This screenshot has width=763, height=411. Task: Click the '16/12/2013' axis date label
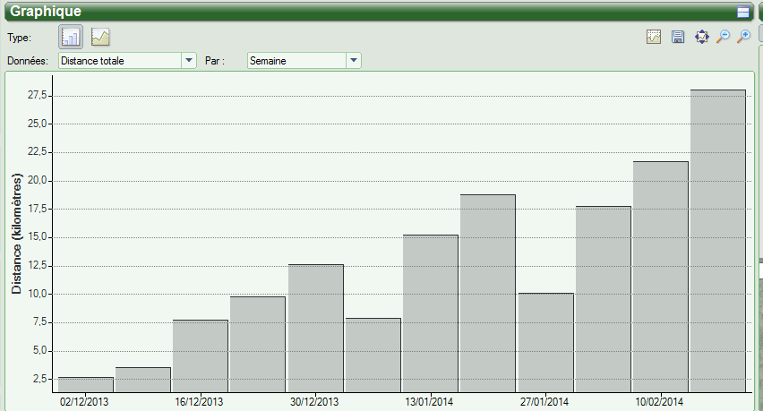pos(199,402)
